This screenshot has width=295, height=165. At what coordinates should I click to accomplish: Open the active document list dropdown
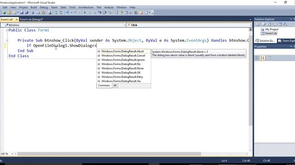tap(250, 19)
